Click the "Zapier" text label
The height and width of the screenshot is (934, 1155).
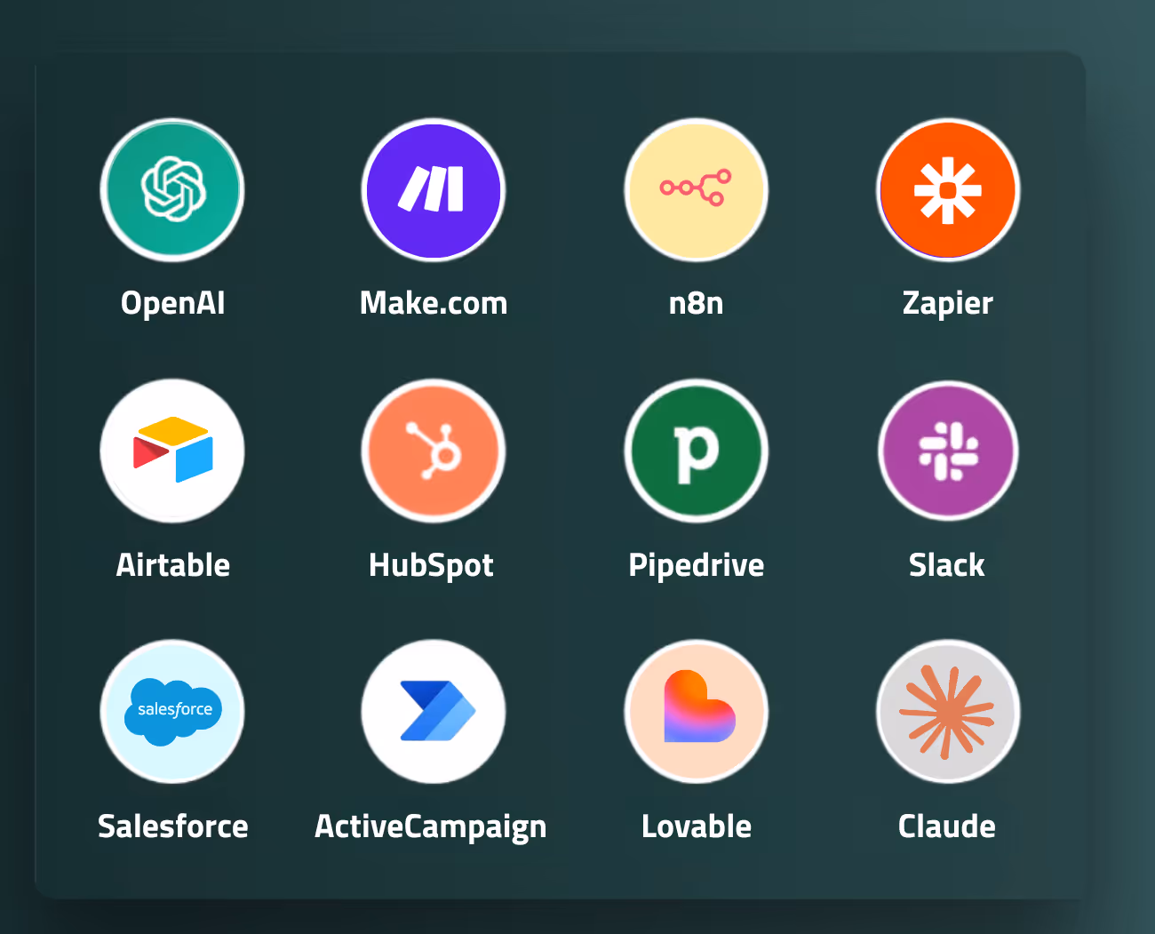coord(947,304)
